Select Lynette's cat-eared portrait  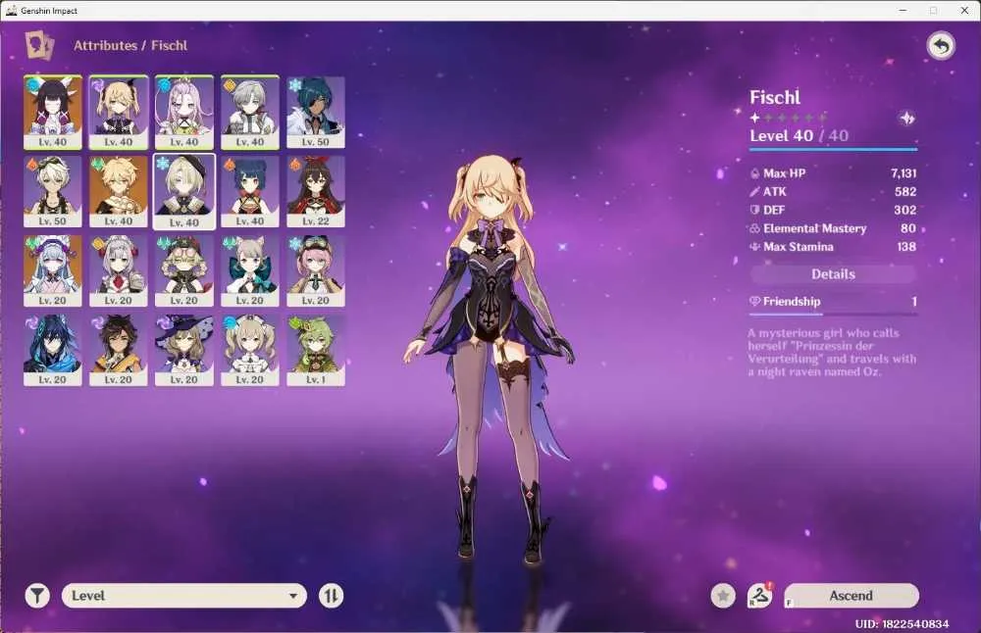click(x=249, y=271)
